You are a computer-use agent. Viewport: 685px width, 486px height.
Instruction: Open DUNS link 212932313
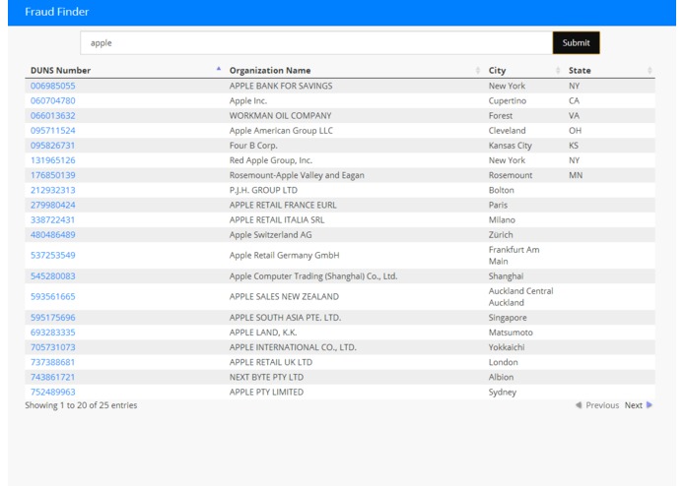pyautogui.click(x=53, y=190)
